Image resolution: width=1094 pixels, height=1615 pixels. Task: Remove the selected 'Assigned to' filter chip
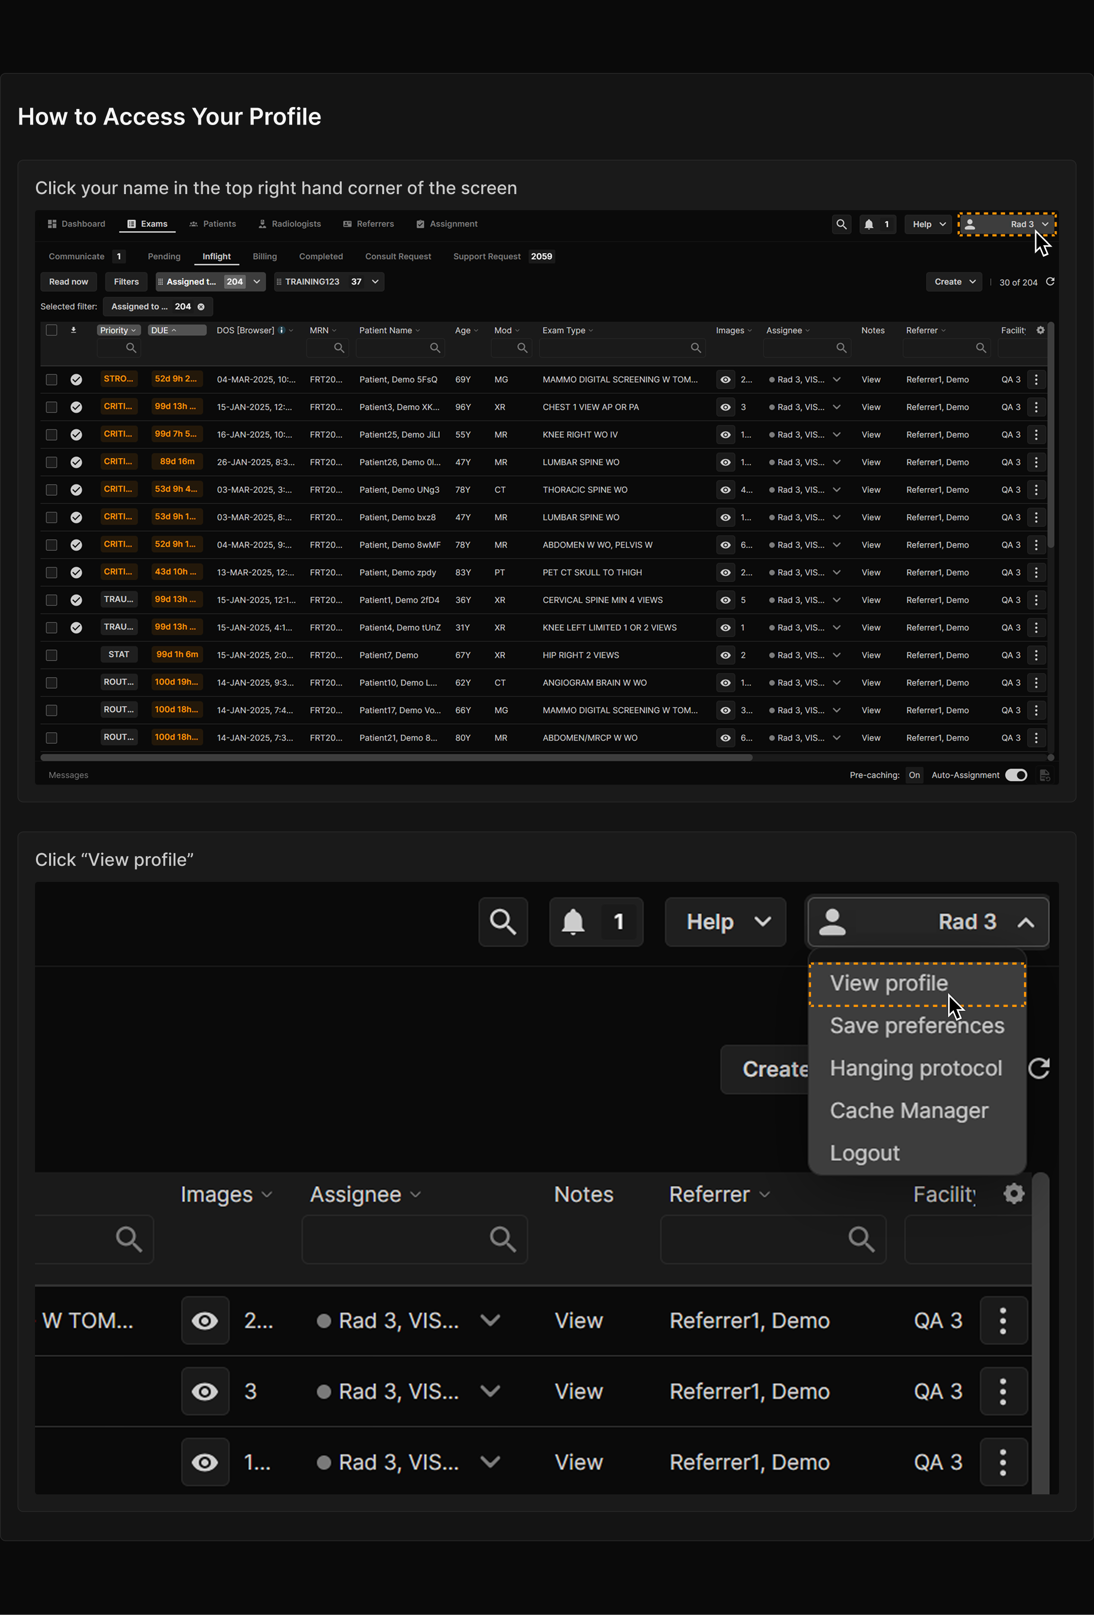pos(201,306)
